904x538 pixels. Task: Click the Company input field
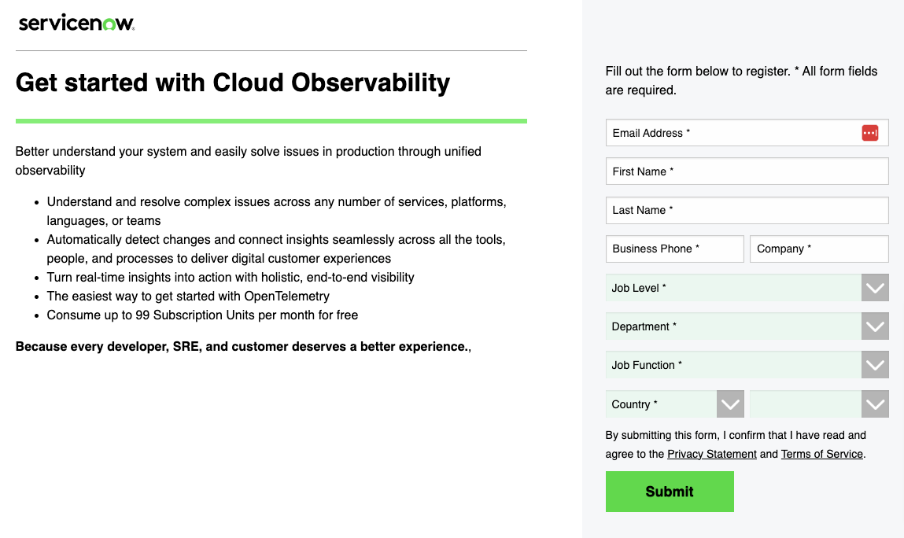[x=818, y=249]
